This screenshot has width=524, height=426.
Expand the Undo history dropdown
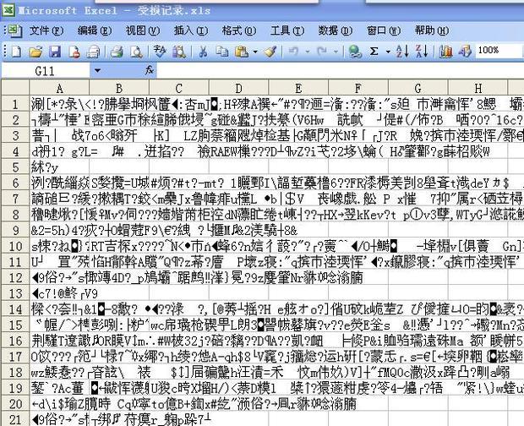click(308, 52)
